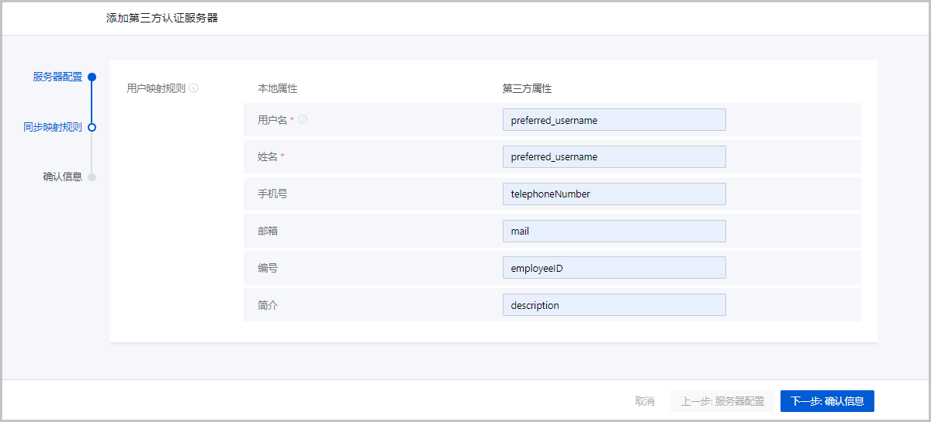Viewport: 931px width, 422px height.
Task: Click the 邮箱 row label
Action: point(268,231)
